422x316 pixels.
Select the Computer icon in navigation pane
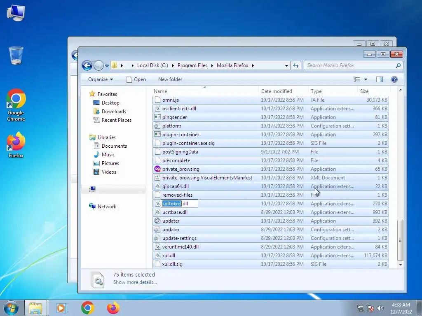[x=92, y=189]
